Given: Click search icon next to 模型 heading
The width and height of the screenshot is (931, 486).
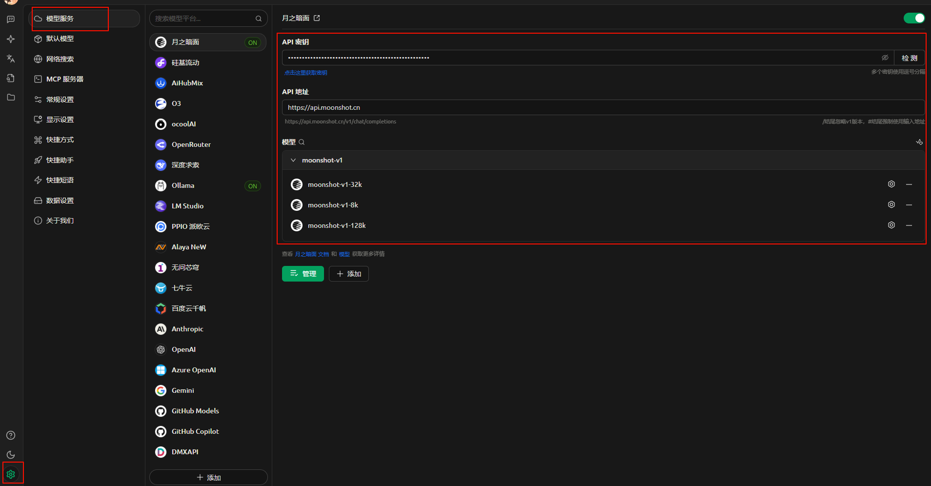Looking at the screenshot, I should click(x=302, y=142).
